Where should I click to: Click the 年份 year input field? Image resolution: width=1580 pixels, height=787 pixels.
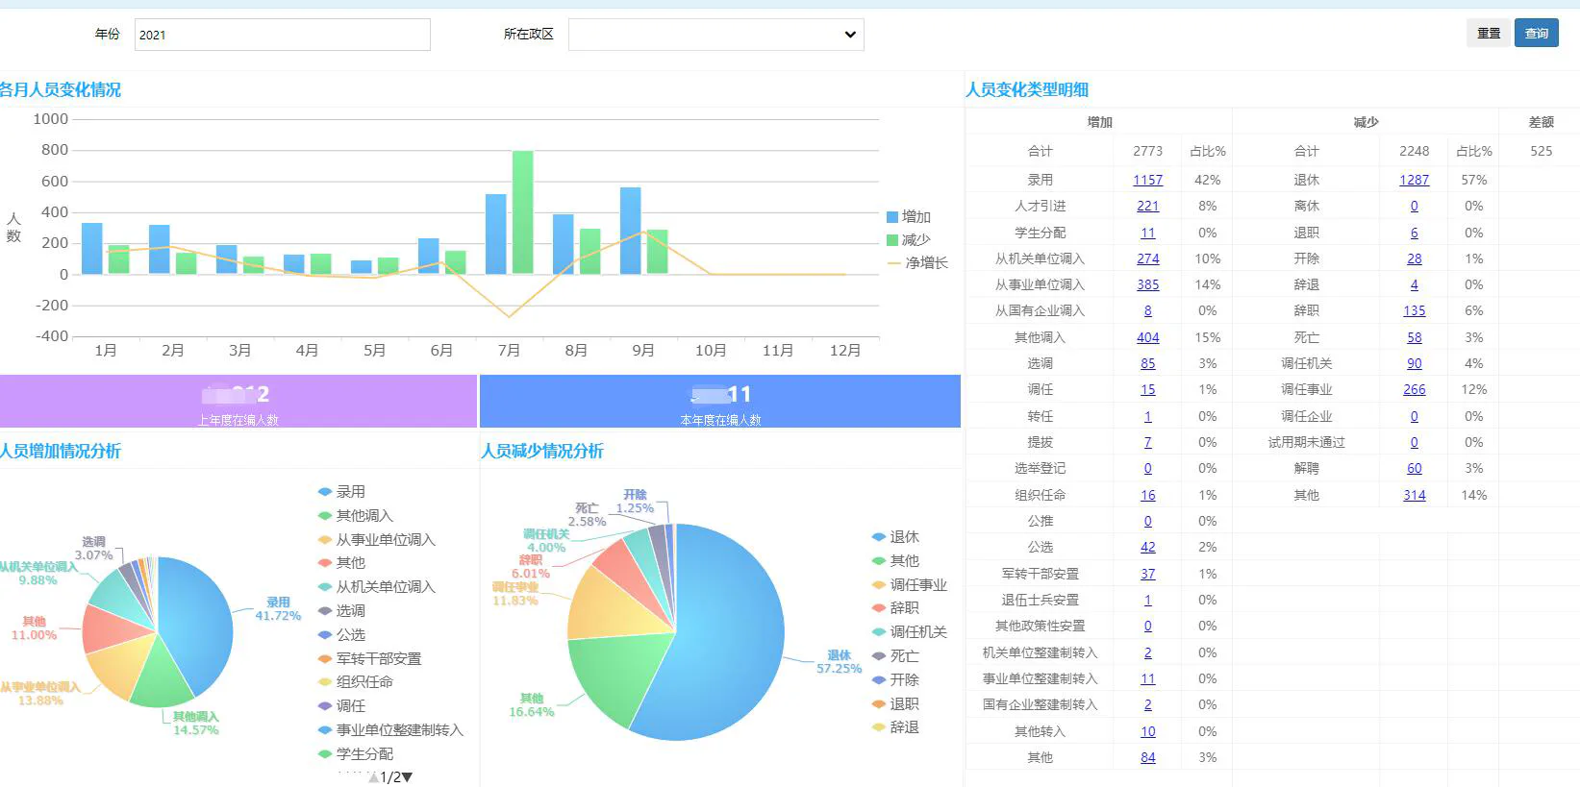coord(282,35)
